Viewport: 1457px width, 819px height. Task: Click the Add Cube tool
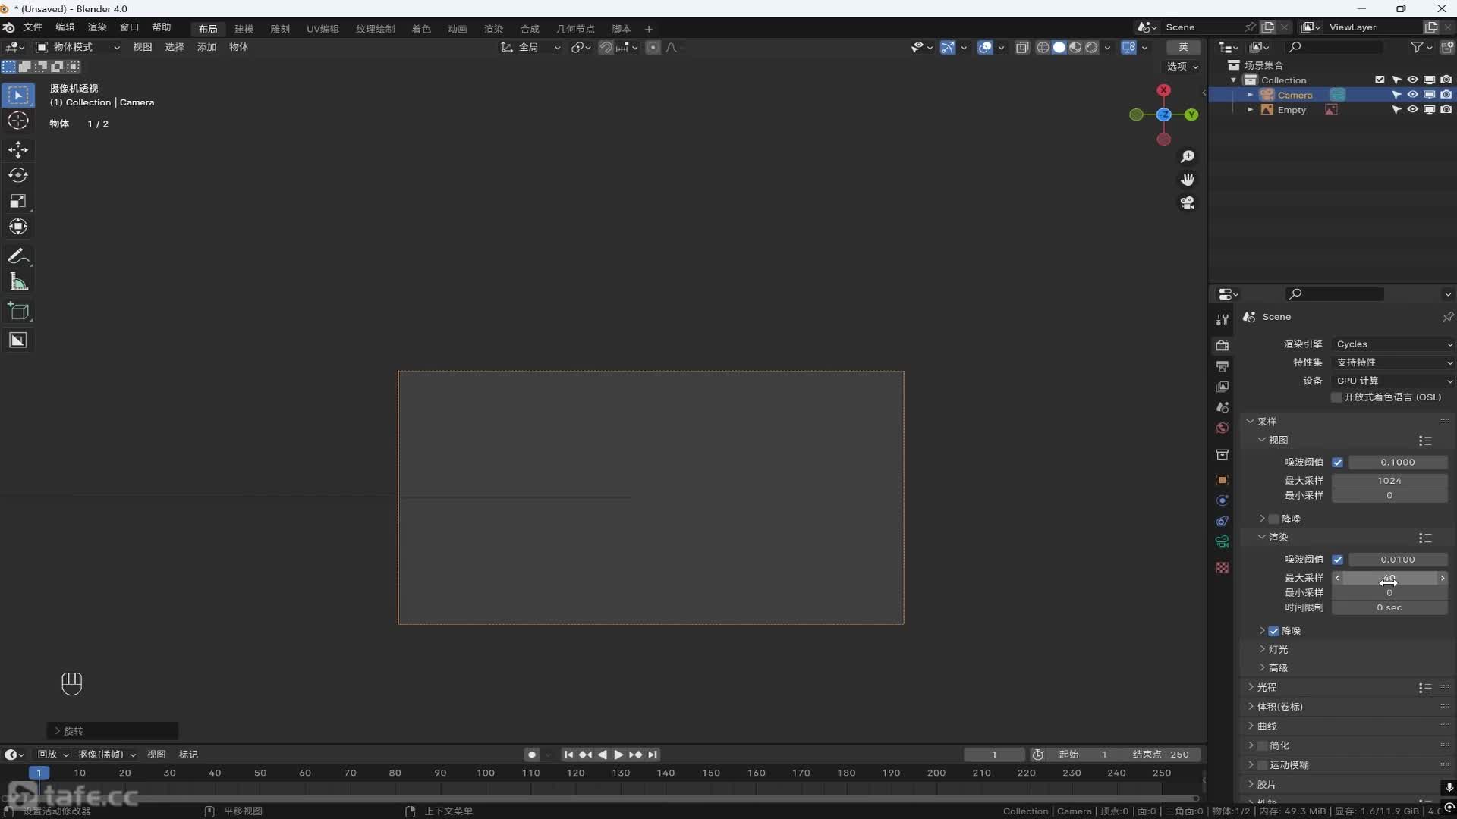point(18,311)
